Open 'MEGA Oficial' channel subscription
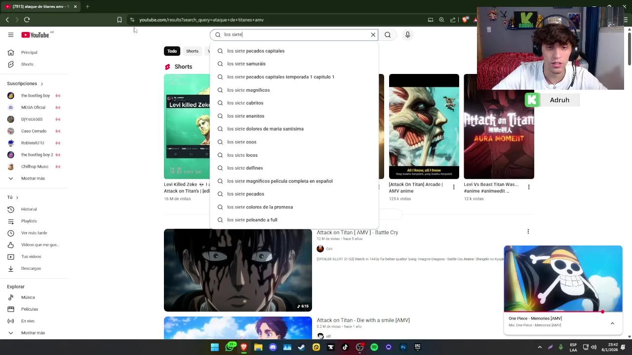Viewport: 632px width, 355px height. (34, 107)
